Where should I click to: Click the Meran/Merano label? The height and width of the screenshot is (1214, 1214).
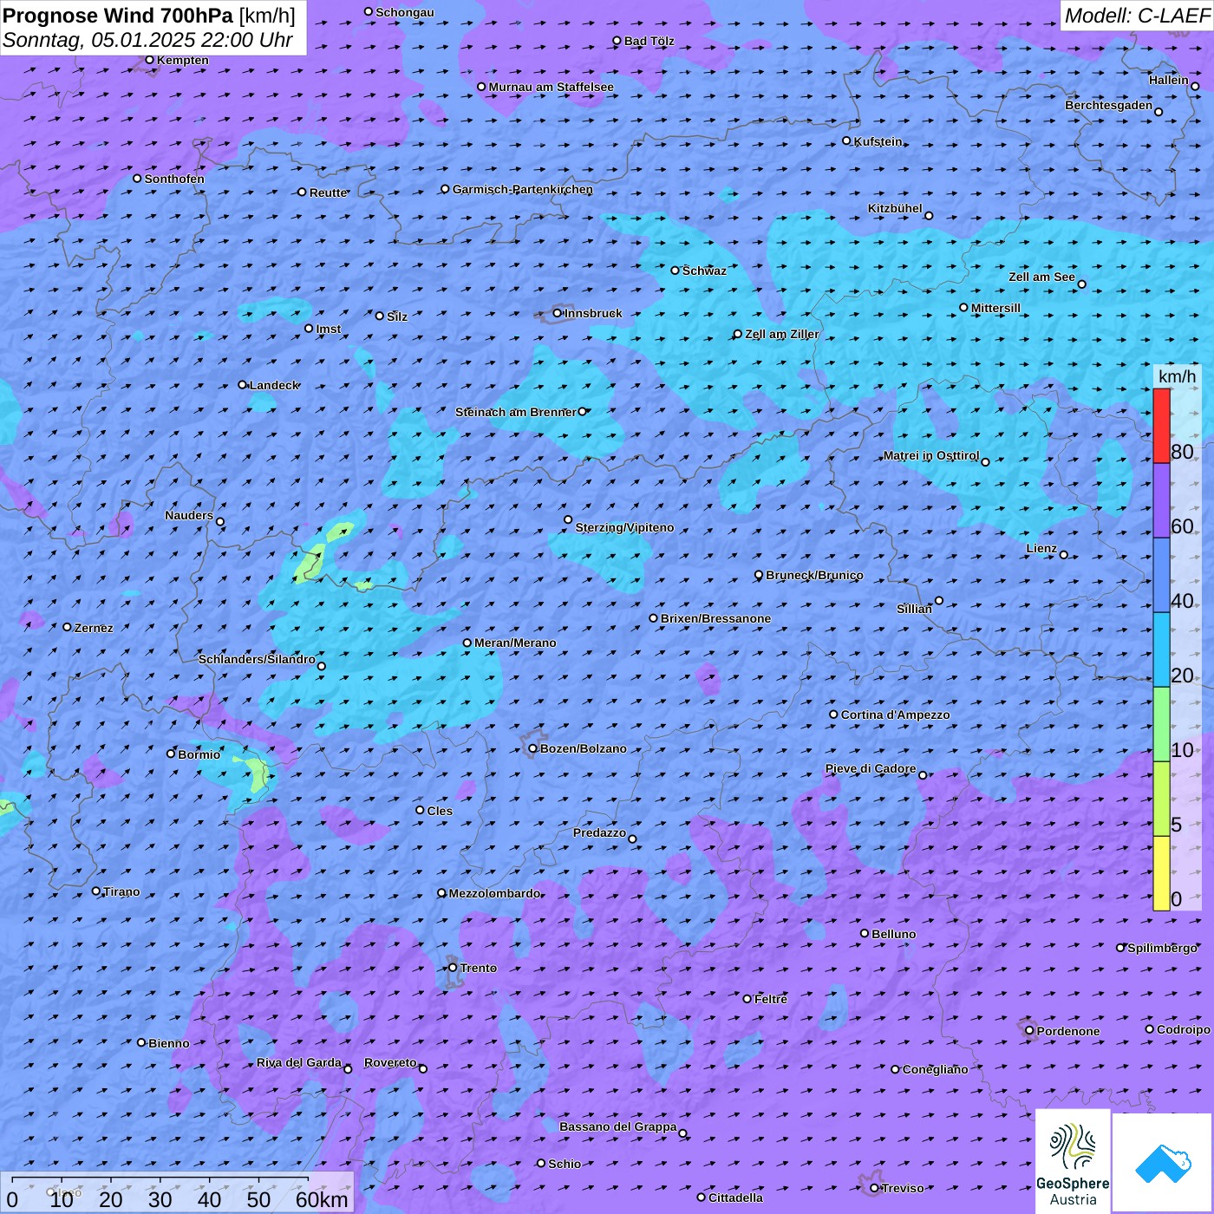click(x=515, y=643)
